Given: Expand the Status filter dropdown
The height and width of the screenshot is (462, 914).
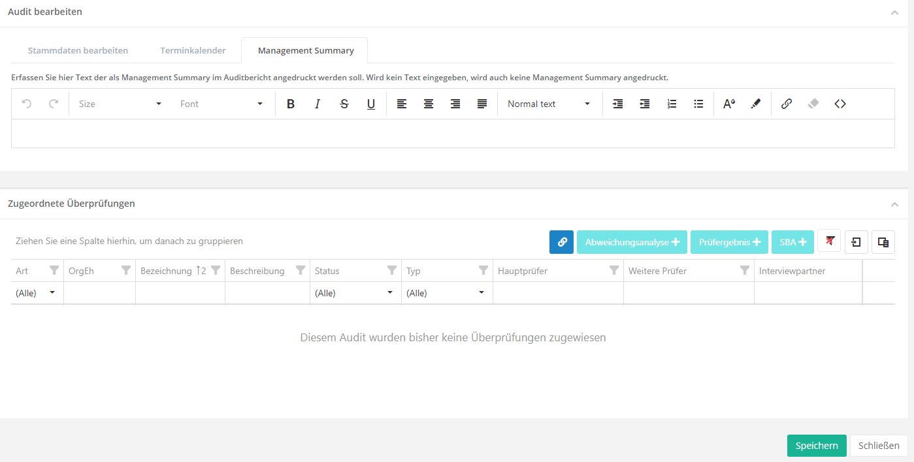Looking at the screenshot, I should (390, 293).
